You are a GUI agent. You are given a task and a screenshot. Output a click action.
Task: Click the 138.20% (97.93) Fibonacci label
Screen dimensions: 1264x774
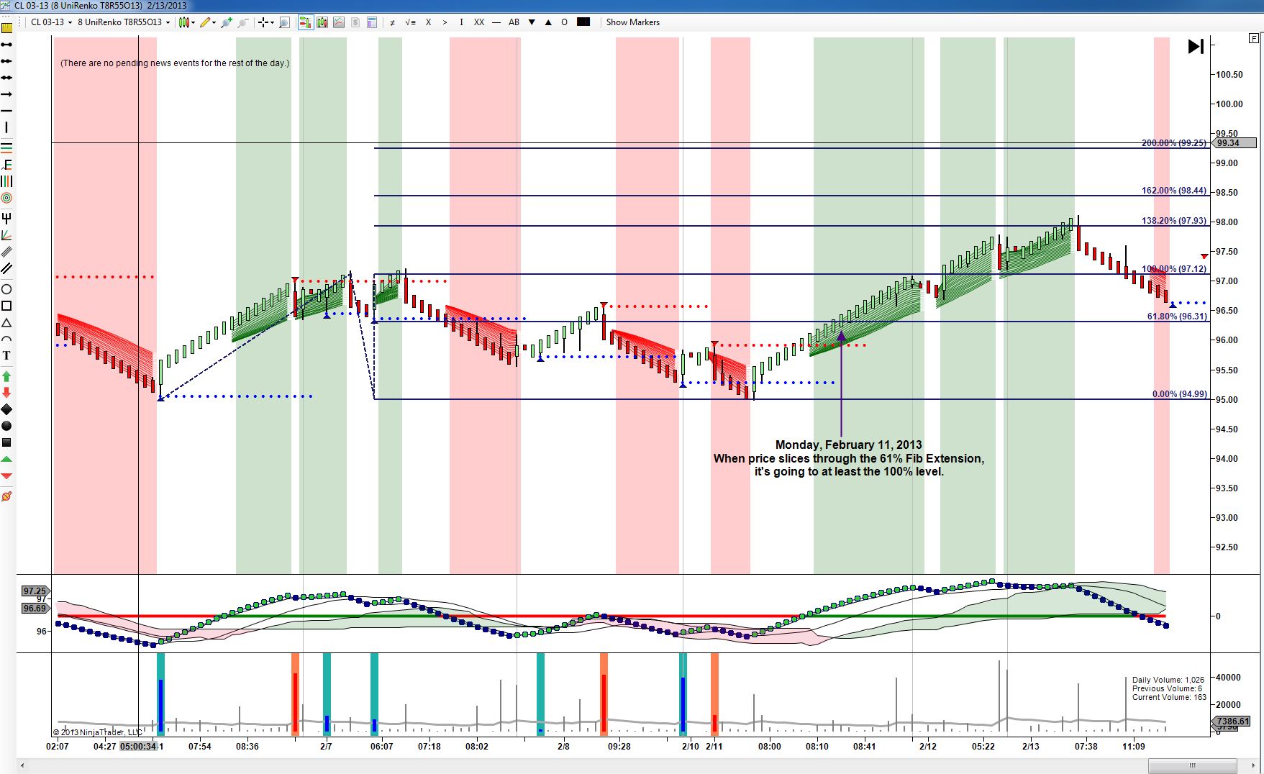click(1174, 221)
